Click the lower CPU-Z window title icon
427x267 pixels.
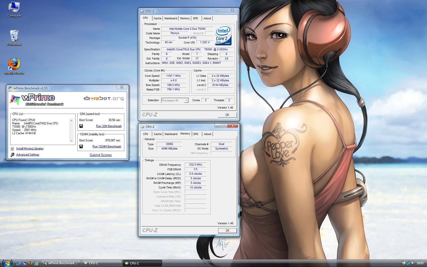(142, 127)
